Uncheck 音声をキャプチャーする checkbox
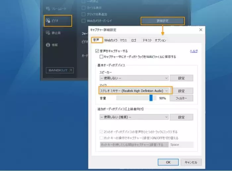The image size is (232, 171). [x=97, y=51]
